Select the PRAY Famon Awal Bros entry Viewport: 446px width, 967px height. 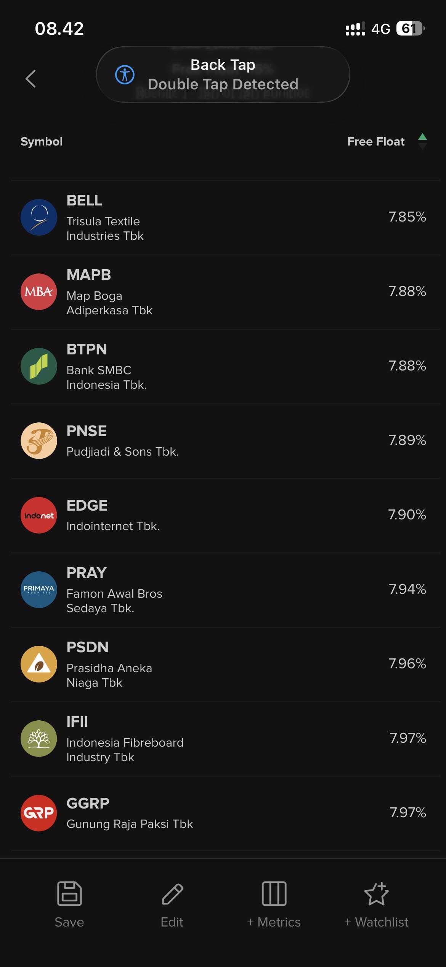click(x=223, y=590)
